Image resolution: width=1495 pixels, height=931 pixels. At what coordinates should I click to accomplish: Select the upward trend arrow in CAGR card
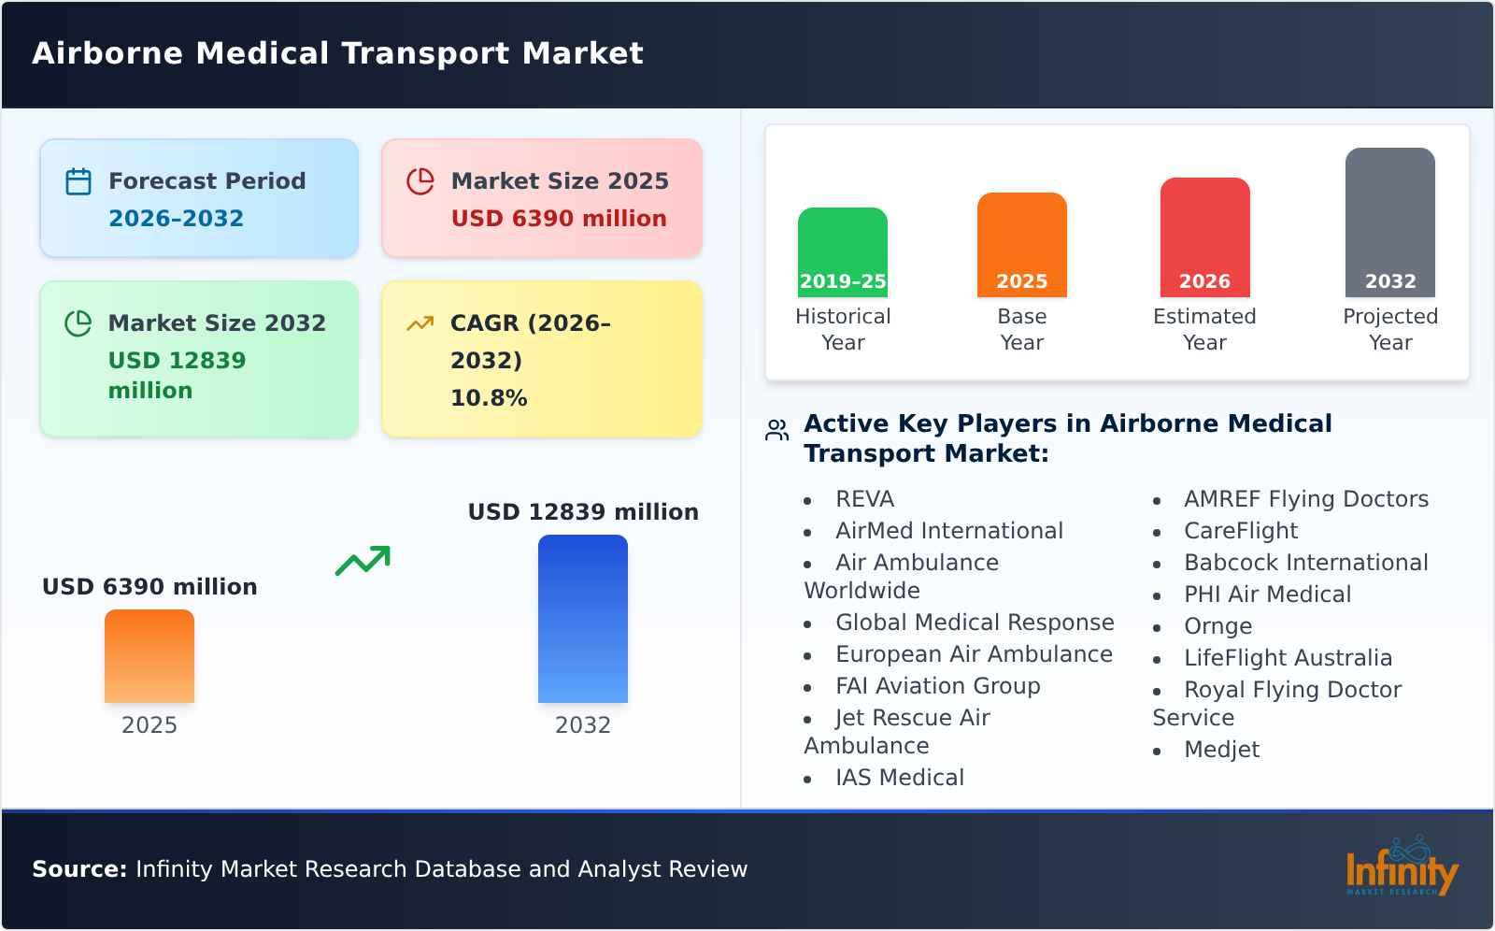(x=420, y=323)
